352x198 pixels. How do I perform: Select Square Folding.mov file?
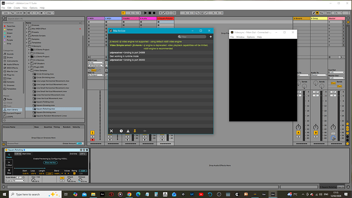pyautogui.click(x=45, y=102)
